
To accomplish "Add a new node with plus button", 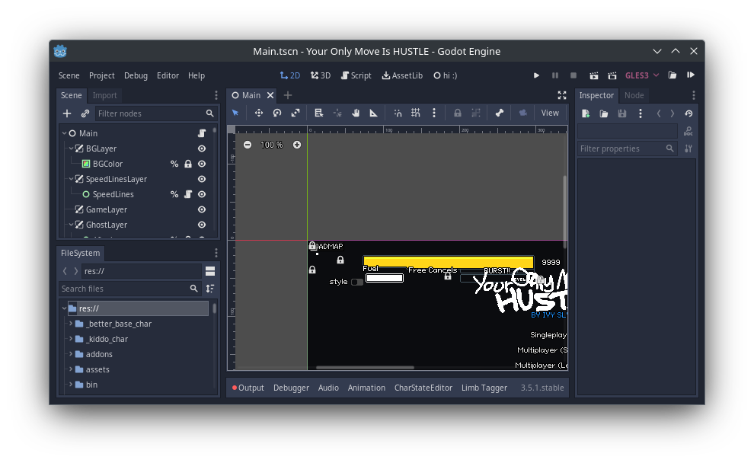I will pos(67,113).
